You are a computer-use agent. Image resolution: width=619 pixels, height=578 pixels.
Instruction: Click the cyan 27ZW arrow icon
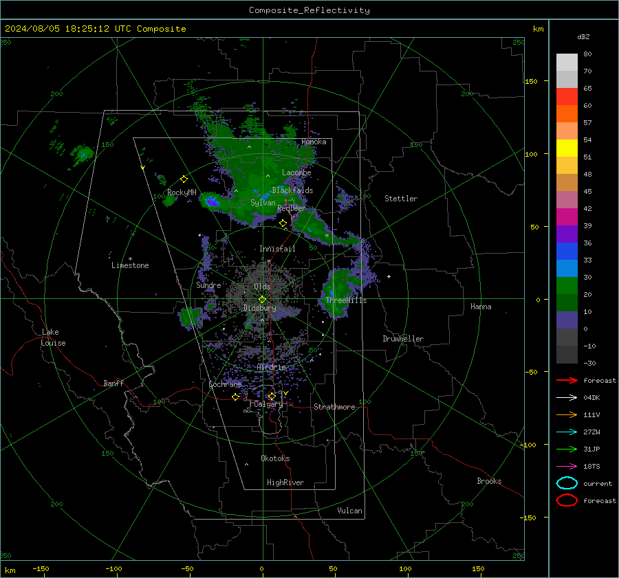[x=567, y=432]
